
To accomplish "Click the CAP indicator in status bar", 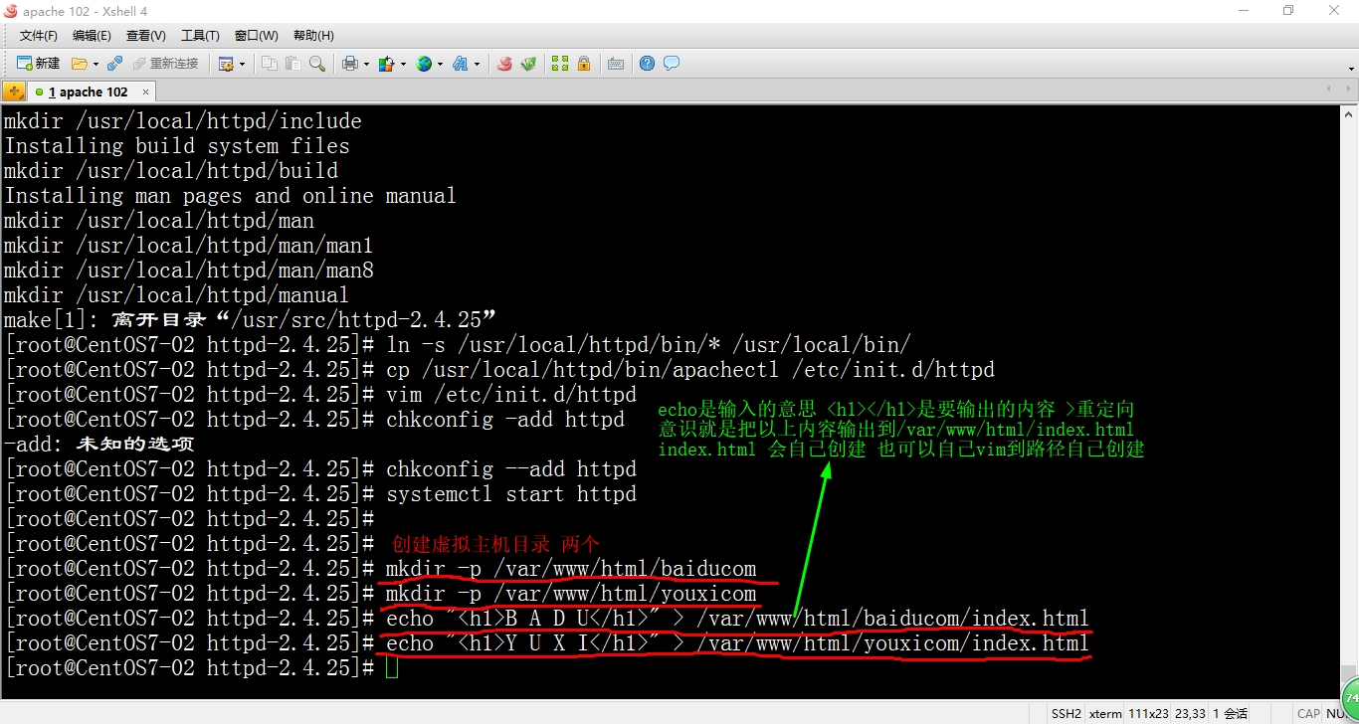I will (x=1308, y=713).
